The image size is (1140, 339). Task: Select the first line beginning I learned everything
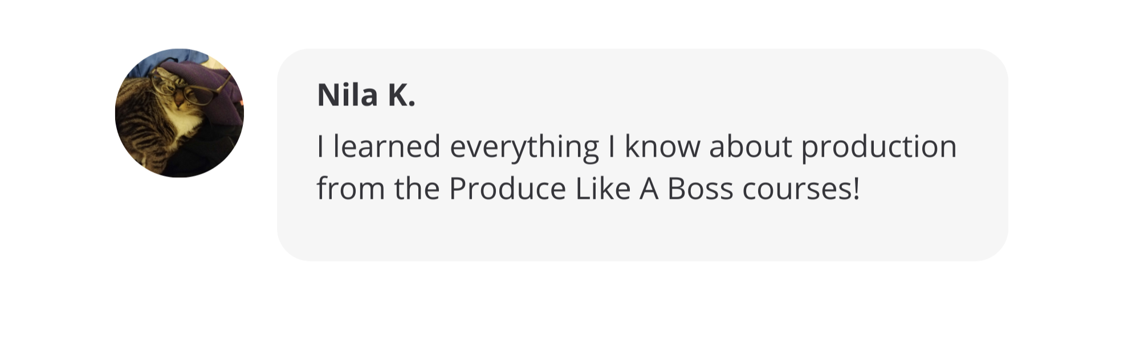[x=637, y=148]
